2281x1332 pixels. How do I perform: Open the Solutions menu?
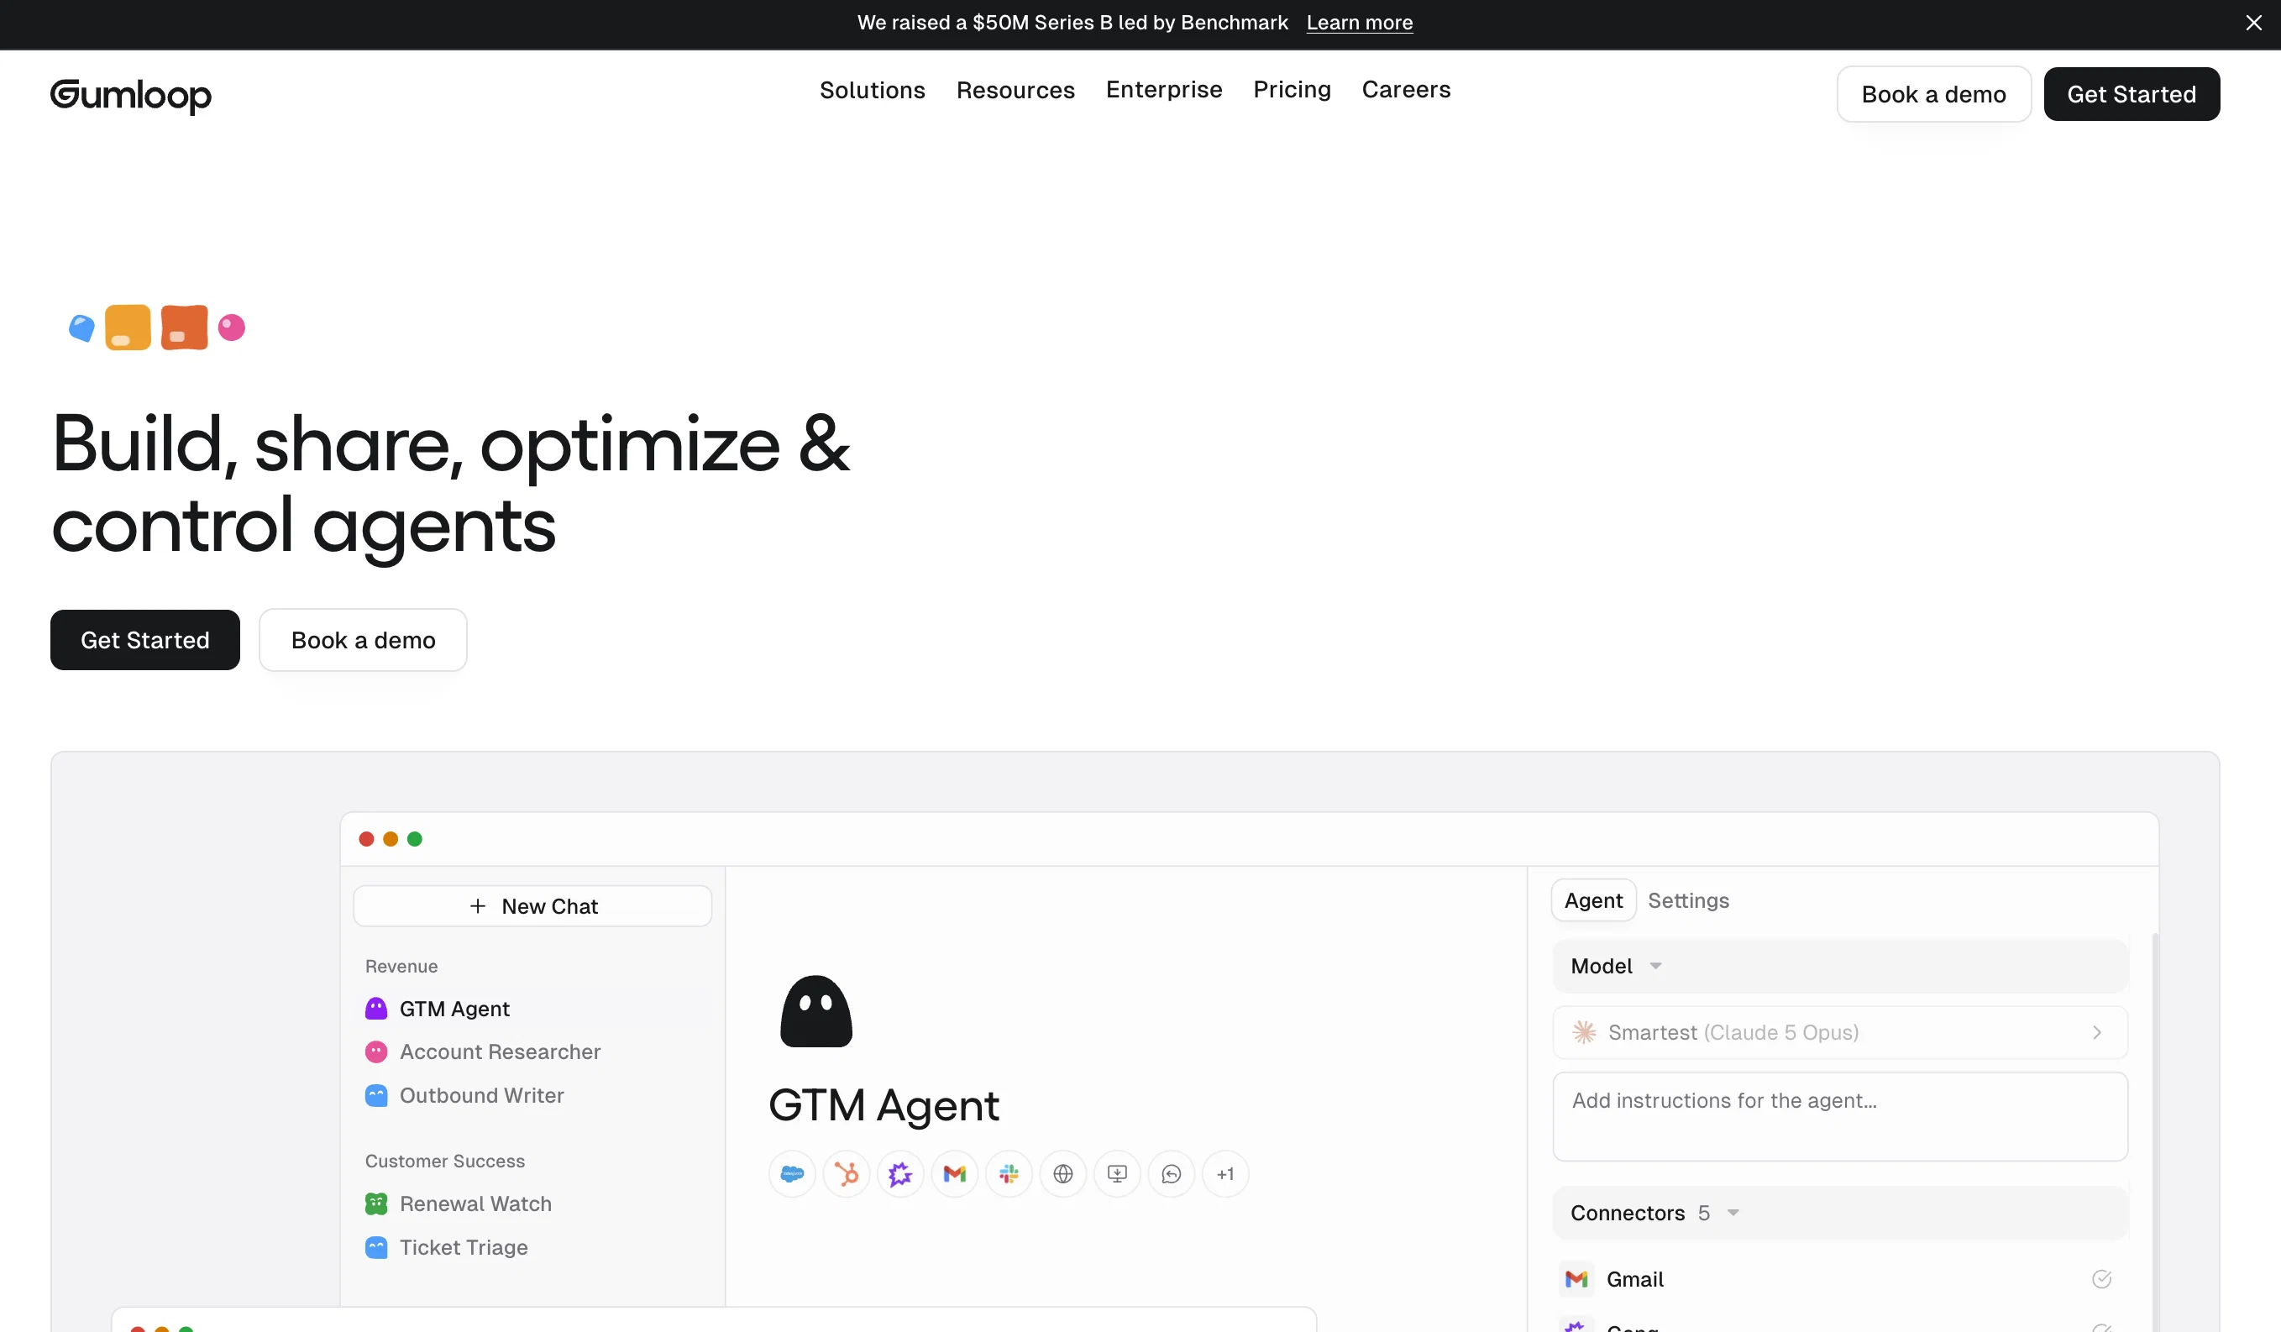(x=873, y=90)
